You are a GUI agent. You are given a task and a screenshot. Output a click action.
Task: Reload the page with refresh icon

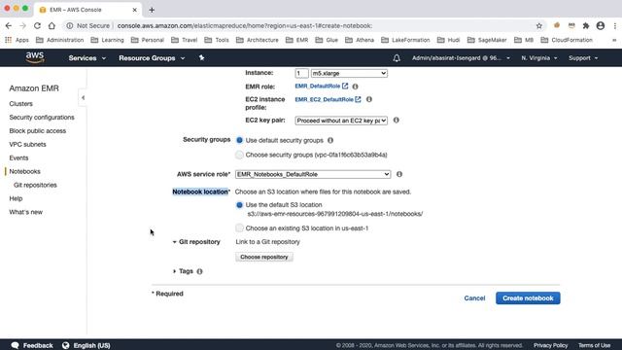tap(37, 25)
